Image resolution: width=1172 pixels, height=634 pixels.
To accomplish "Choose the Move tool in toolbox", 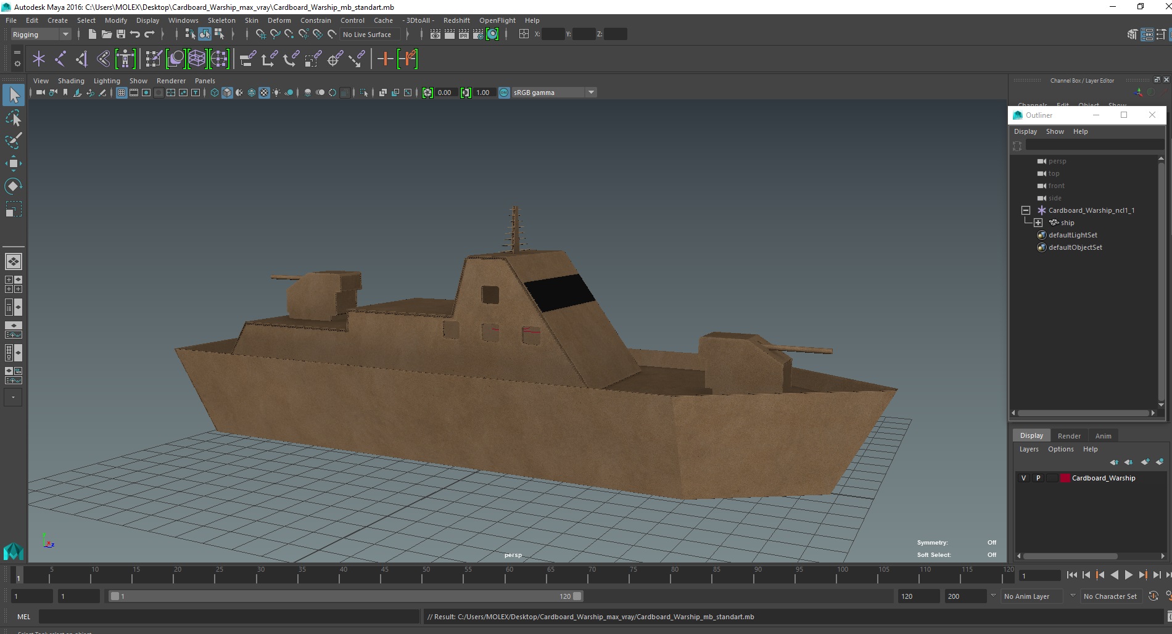I will tap(14, 163).
